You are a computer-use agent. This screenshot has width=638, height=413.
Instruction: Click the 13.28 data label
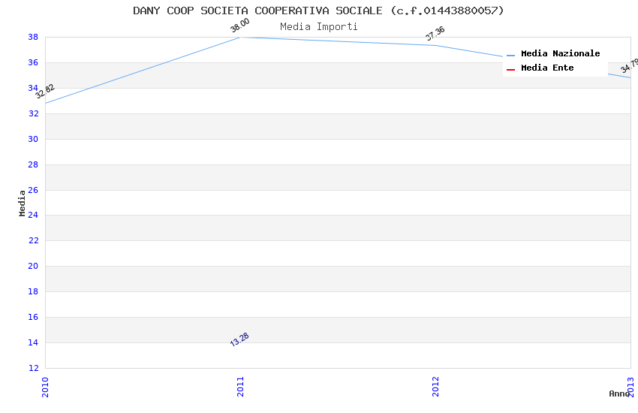tap(239, 339)
